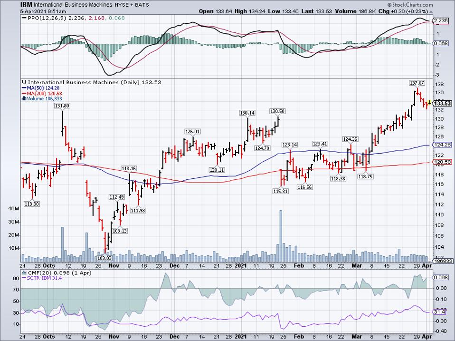Click the IBM ticker symbol in the header

click(x=26, y=5)
